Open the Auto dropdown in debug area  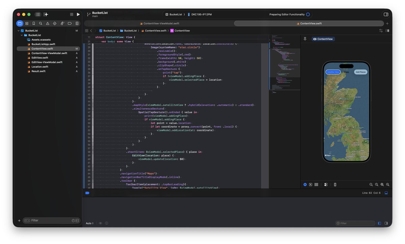[x=89, y=223]
